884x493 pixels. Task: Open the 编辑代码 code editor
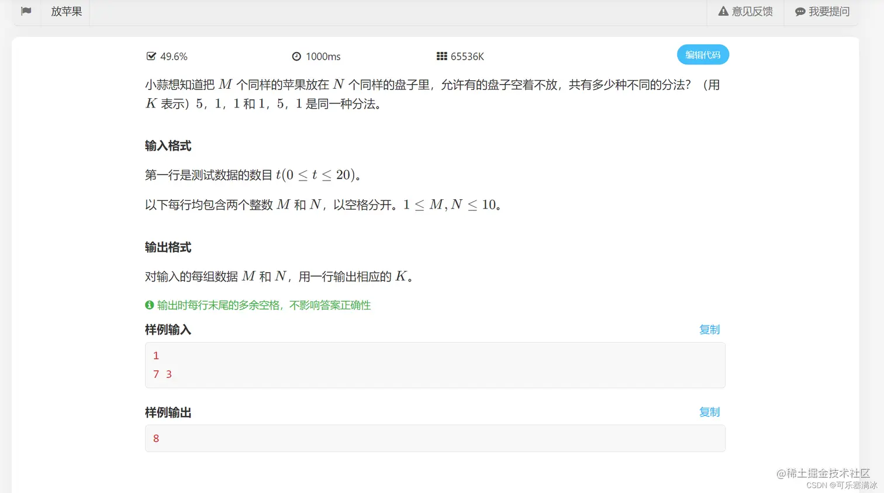pos(703,54)
